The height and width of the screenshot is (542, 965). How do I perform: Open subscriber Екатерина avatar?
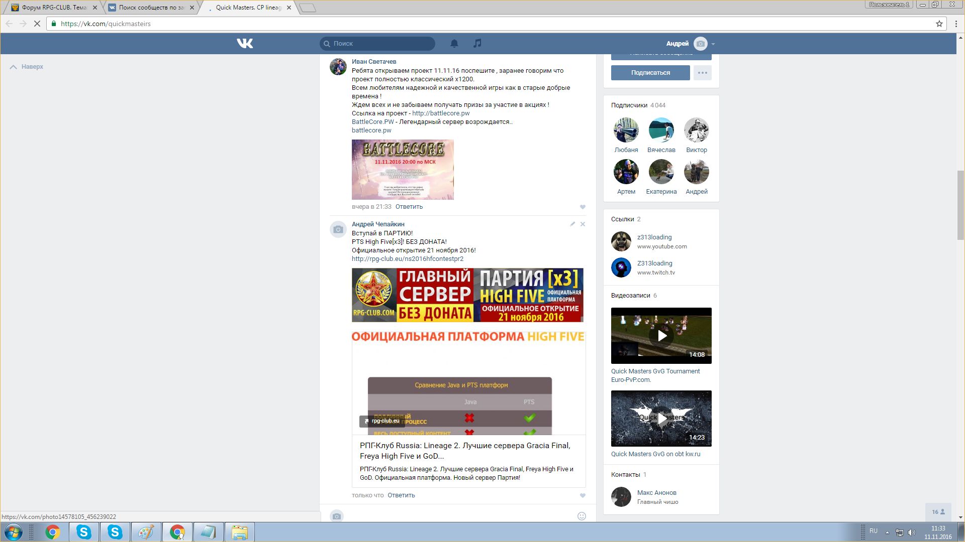[661, 172]
